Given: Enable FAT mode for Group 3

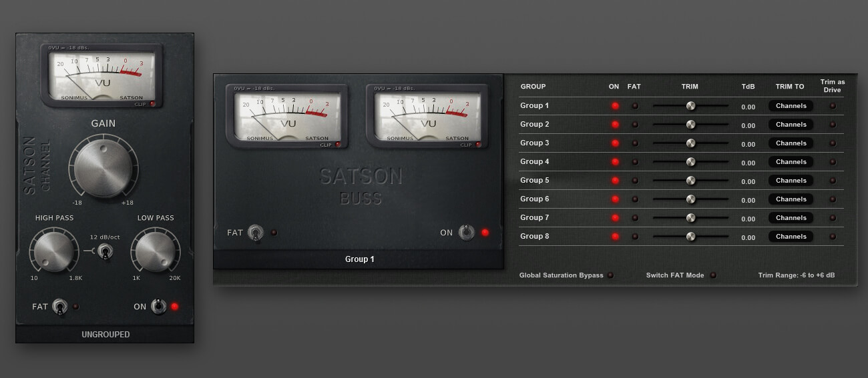Looking at the screenshot, I should pyautogui.click(x=635, y=143).
